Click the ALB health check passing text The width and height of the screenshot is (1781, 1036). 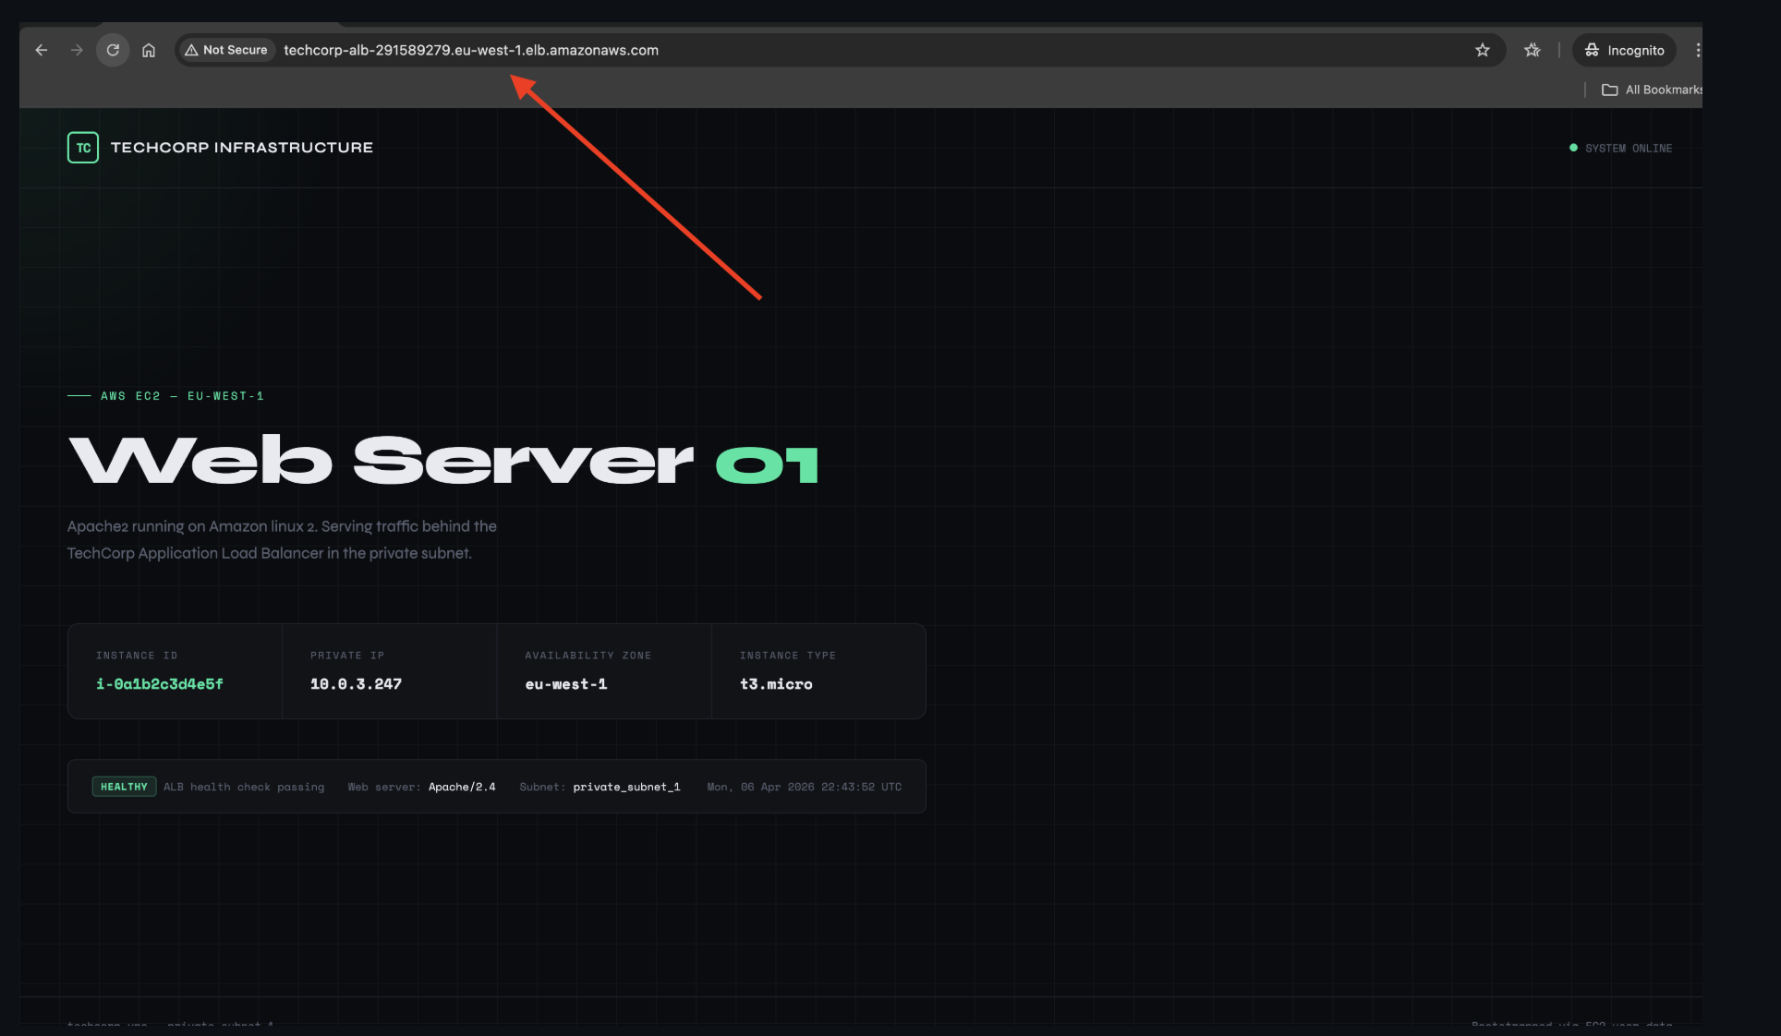tap(244, 787)
